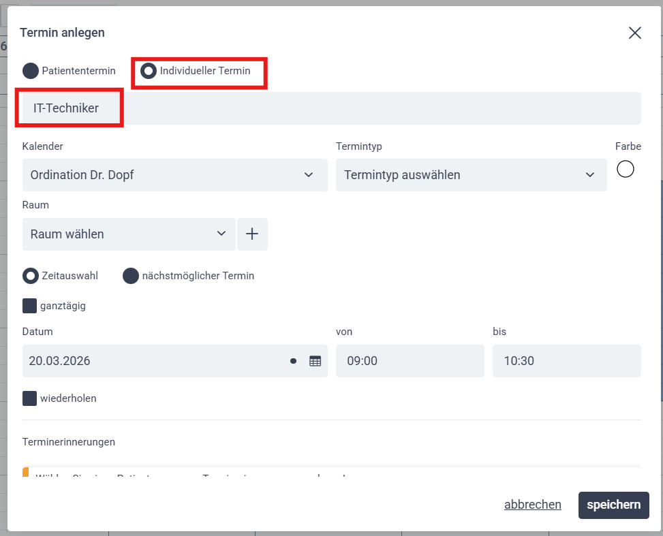Open the date picker calendar icon

(x=315, y=361)
